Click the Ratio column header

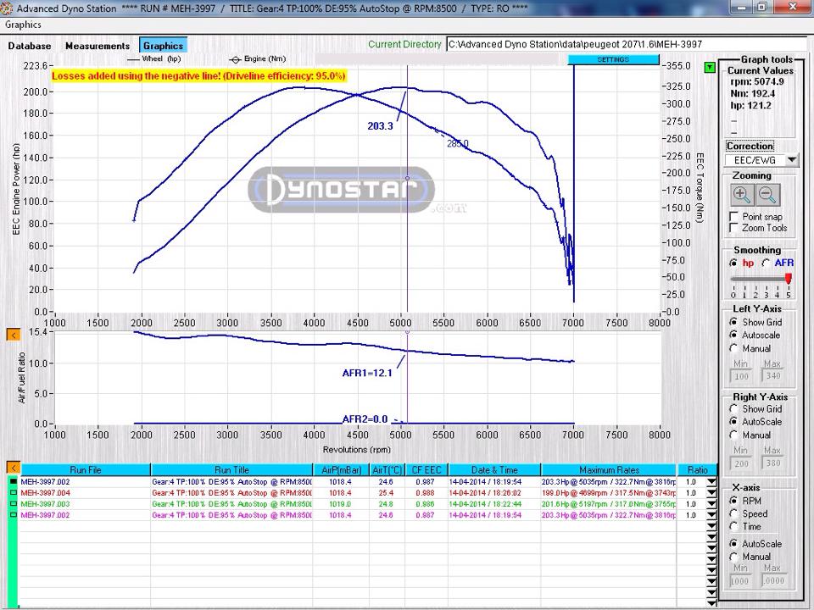pyautogui.click(x=697, y=470)
